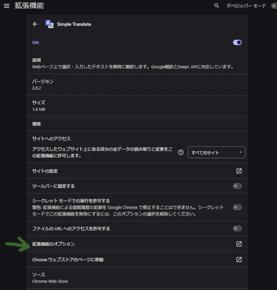This screenshot has width=277, height=290.
Task: Click the 説明 label
Action: click(36, 60)
